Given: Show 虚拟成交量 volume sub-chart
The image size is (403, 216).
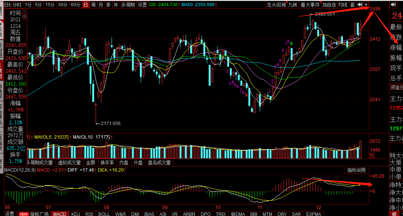Looking at the screenshot, I should tap(69, 163).
